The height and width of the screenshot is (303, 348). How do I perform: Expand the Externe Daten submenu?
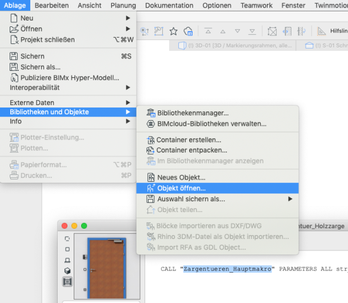pos(69,102)
